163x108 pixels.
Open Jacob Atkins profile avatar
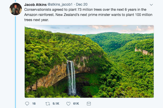(x=16, y=9)
